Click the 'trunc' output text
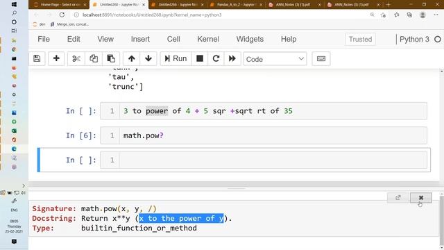Screen dimensions: 444x250 (x=126, y=86)
